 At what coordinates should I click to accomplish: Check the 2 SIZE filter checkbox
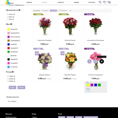pos(7,79)
